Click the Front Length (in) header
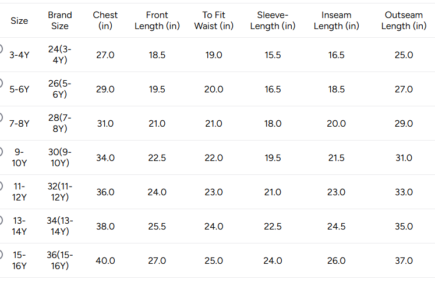This screenshot has height=283, width=435. click(157, 20)
